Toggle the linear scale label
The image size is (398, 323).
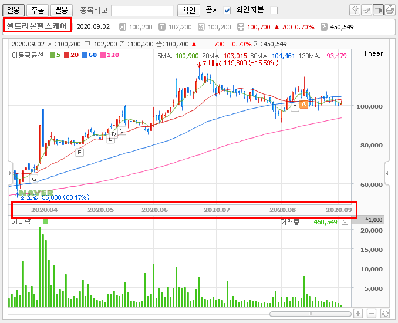(373, 53)
